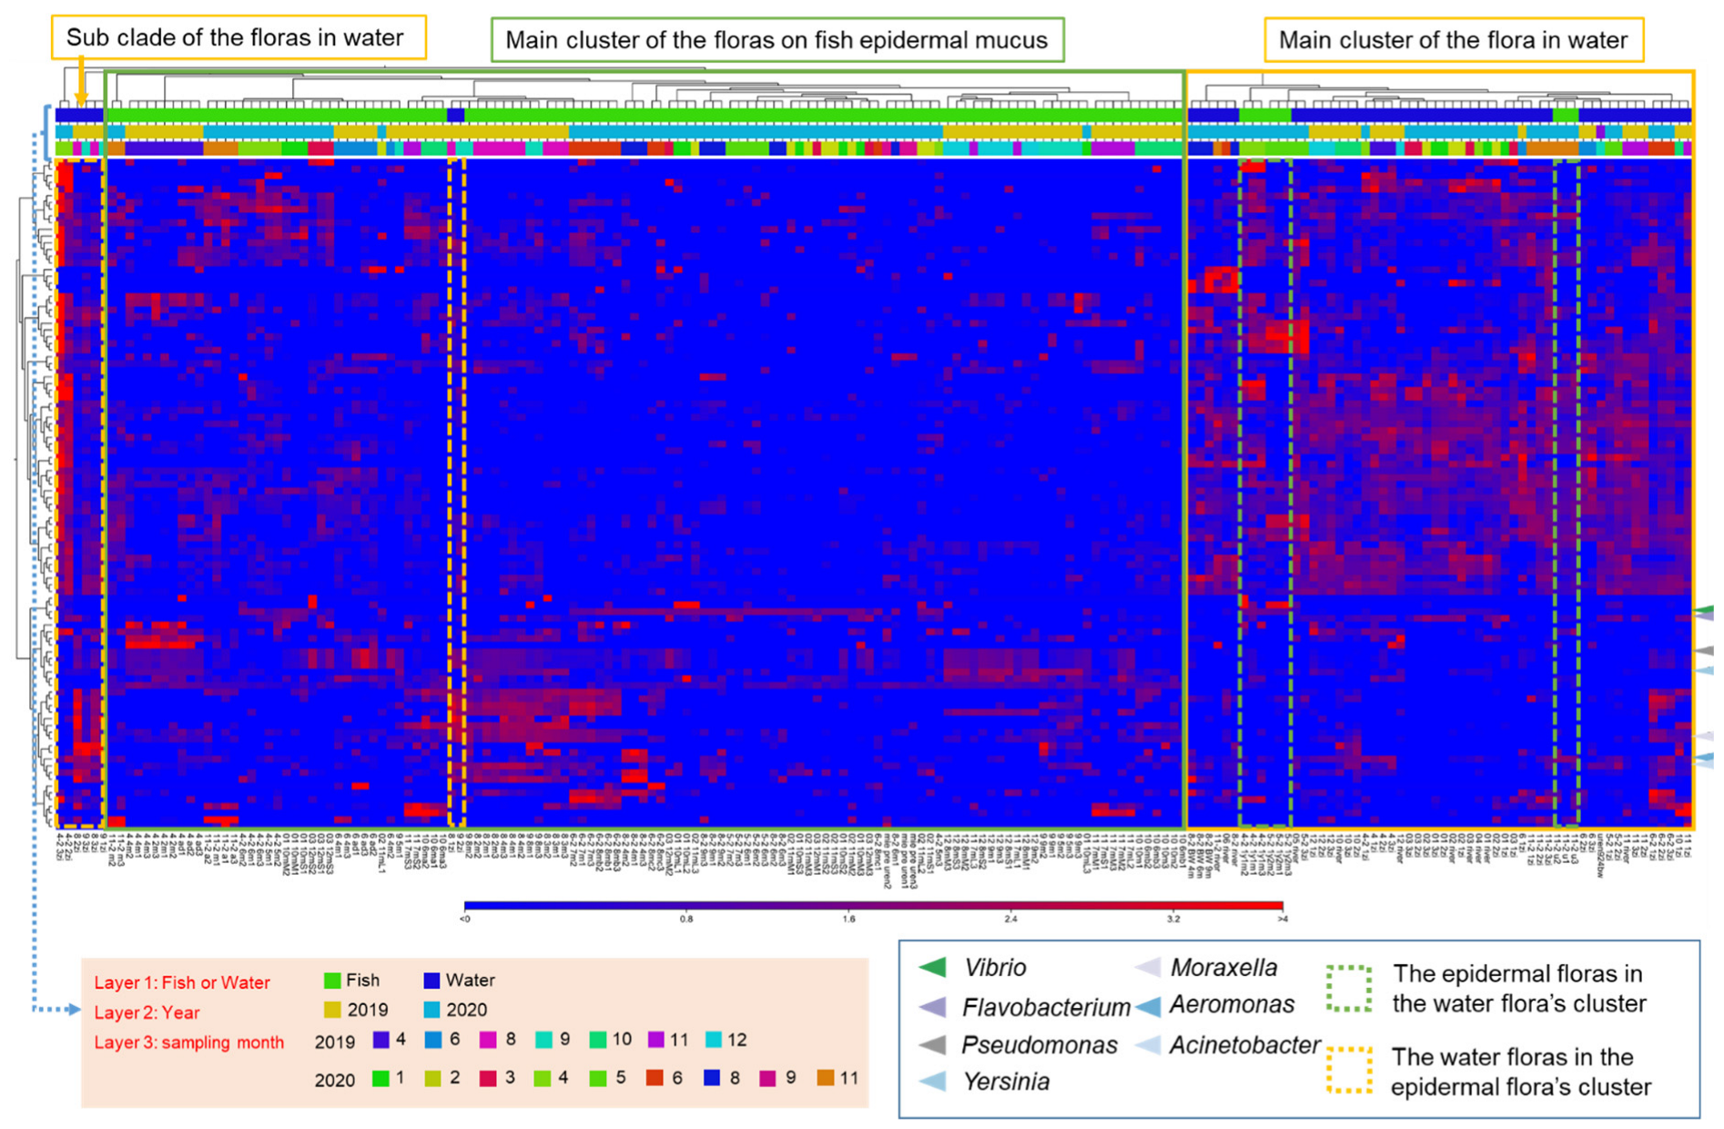Click the purple Flavobacterium triangle marker
This screenshot has height=1129, width=1724.
click(933, 1007)
